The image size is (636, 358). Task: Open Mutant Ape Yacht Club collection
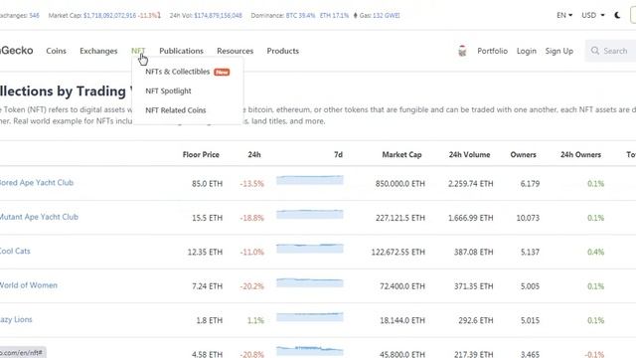[39, 217]
